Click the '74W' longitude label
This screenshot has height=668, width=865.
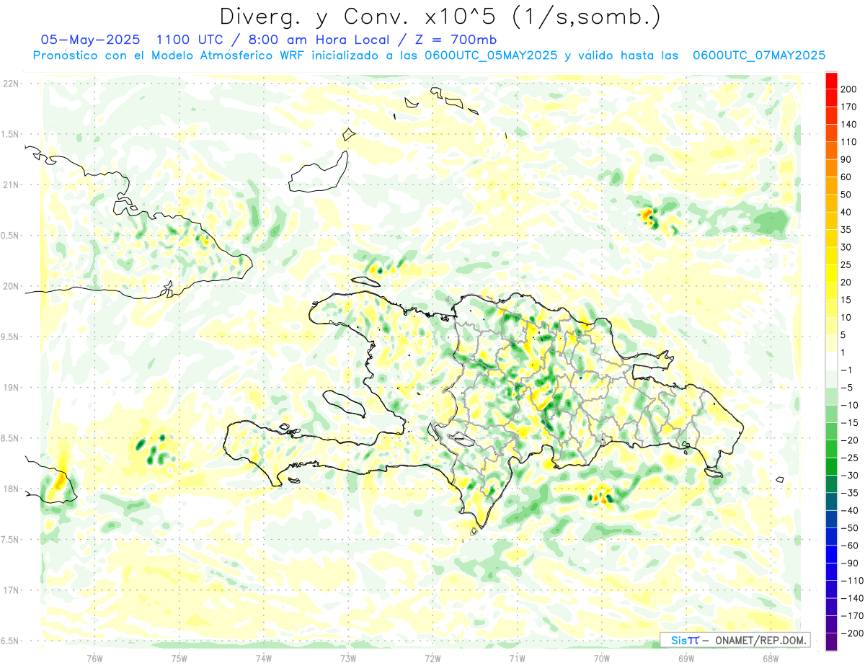coord(264,658)
